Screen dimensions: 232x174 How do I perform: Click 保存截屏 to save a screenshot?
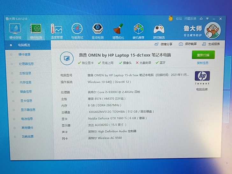[x=188, y=44]
